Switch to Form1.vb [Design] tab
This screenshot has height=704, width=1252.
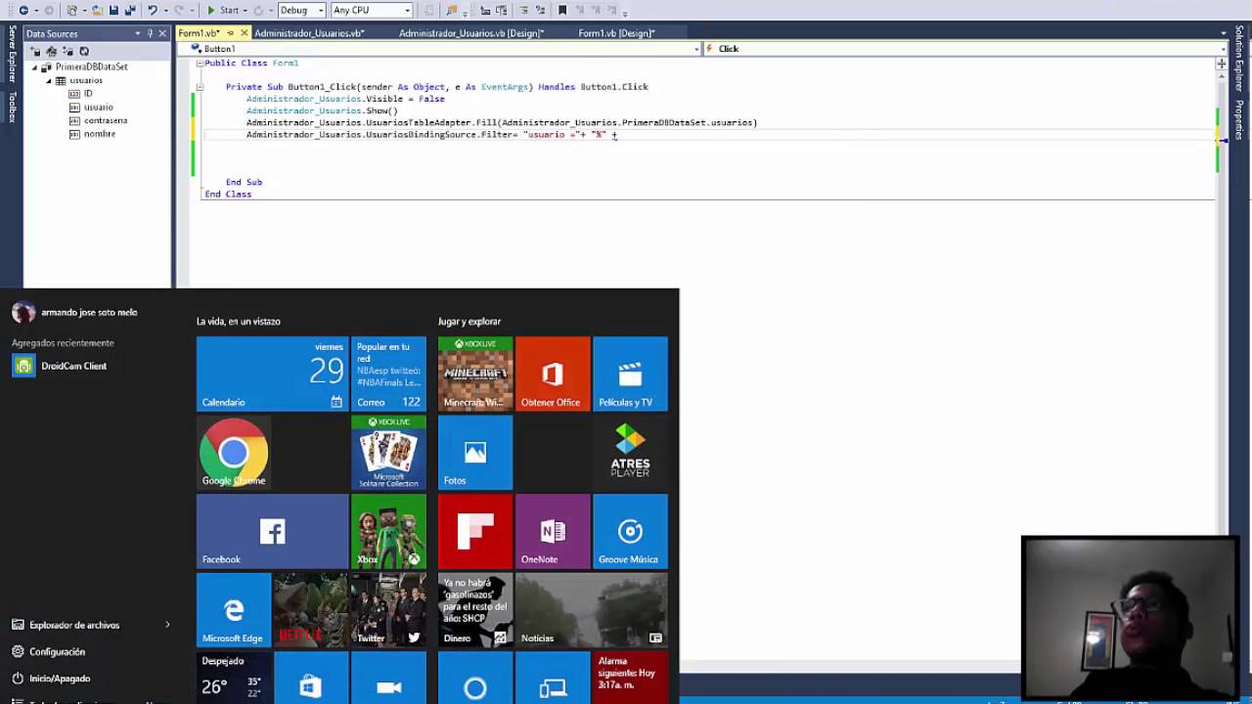(616, 33)
